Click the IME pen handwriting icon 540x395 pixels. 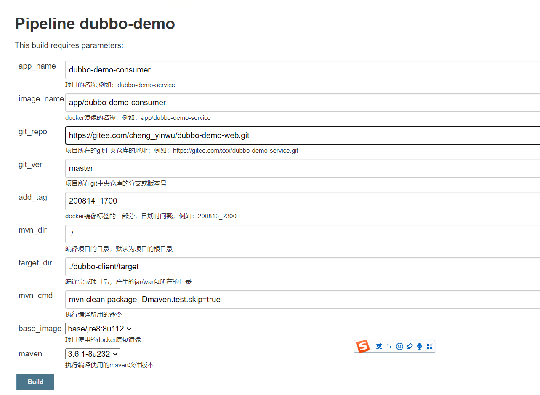point(410,346)
